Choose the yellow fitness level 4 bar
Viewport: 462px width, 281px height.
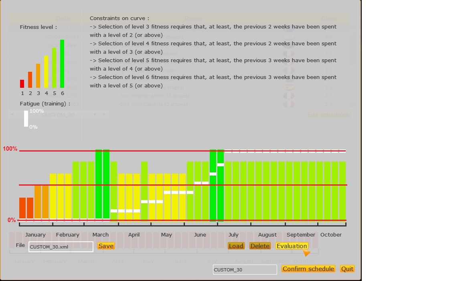click(x=46, y=72)
